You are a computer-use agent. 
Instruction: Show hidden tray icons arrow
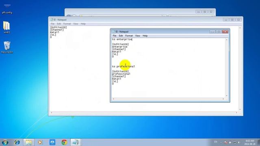click(221, 142)
